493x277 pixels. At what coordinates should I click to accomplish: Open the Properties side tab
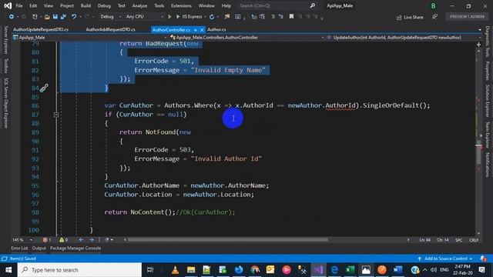click(x=487, y=71)
